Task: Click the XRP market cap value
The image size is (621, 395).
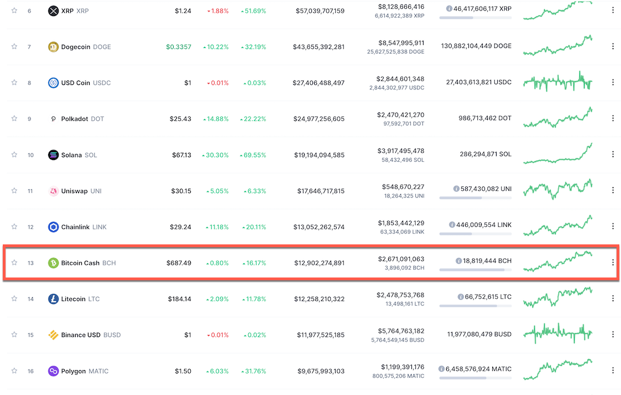Action: click(320, 10)
